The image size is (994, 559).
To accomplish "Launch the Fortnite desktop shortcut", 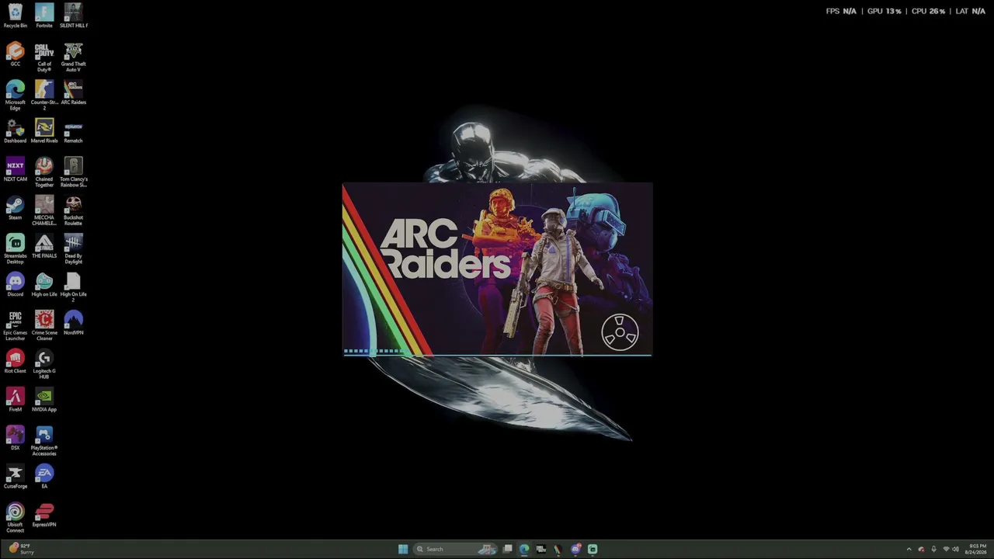I will 44,16.
